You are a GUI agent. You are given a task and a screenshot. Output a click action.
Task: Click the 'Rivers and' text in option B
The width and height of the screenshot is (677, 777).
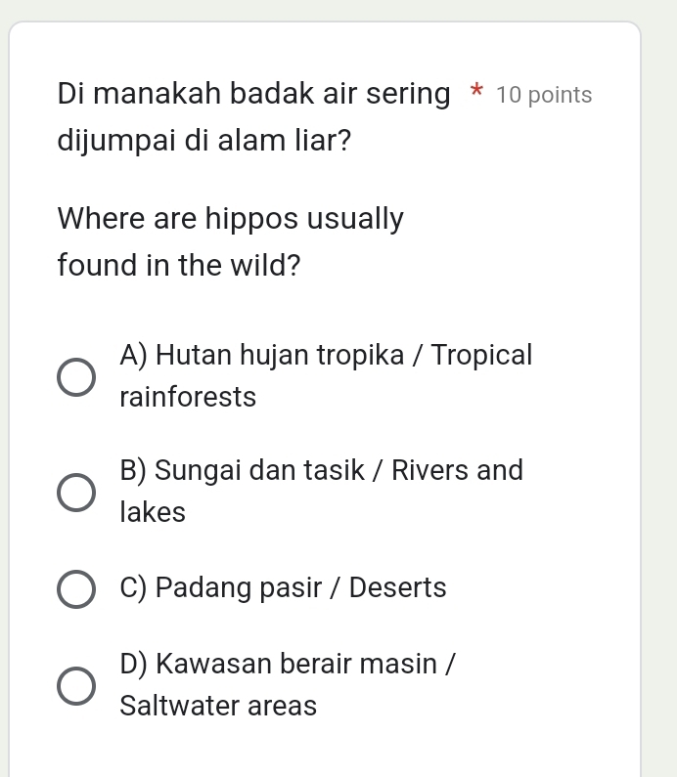458,471
